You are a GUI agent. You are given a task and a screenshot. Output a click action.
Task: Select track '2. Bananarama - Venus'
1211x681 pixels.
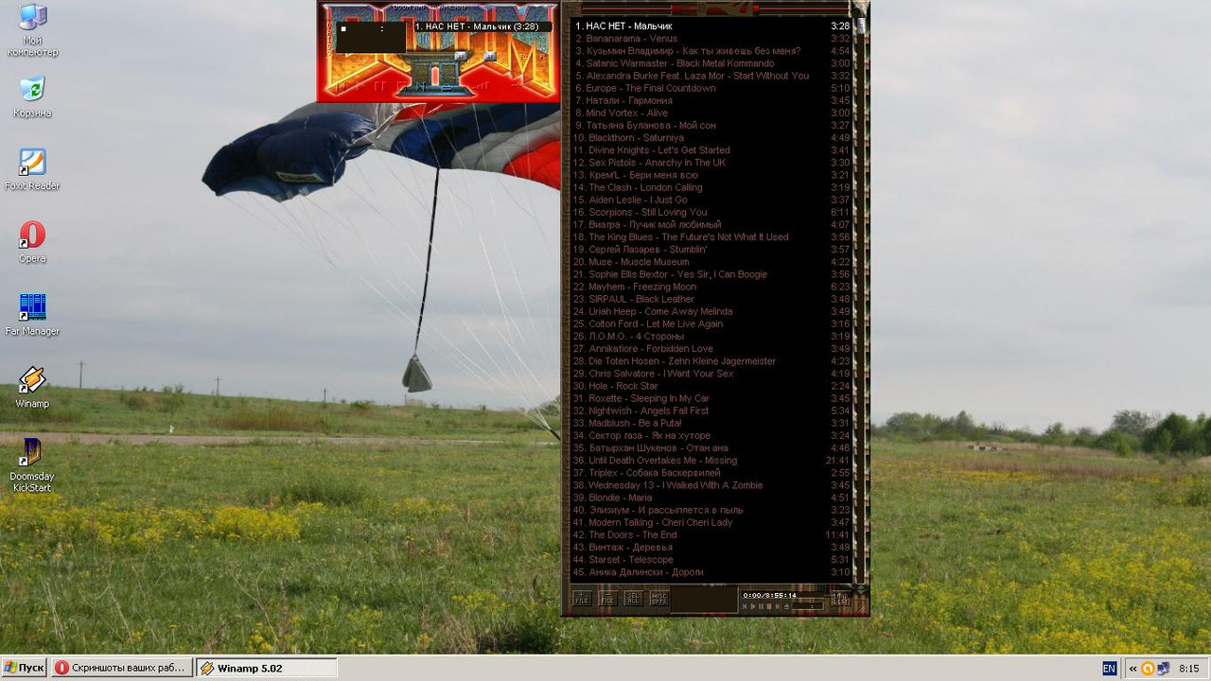[x=711, y=39]
